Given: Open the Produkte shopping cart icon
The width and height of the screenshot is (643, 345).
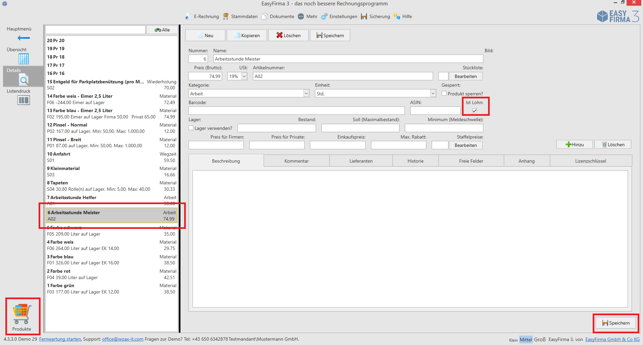Looking at the screenshot, I should pyautogui.click(x=22, y=314).
